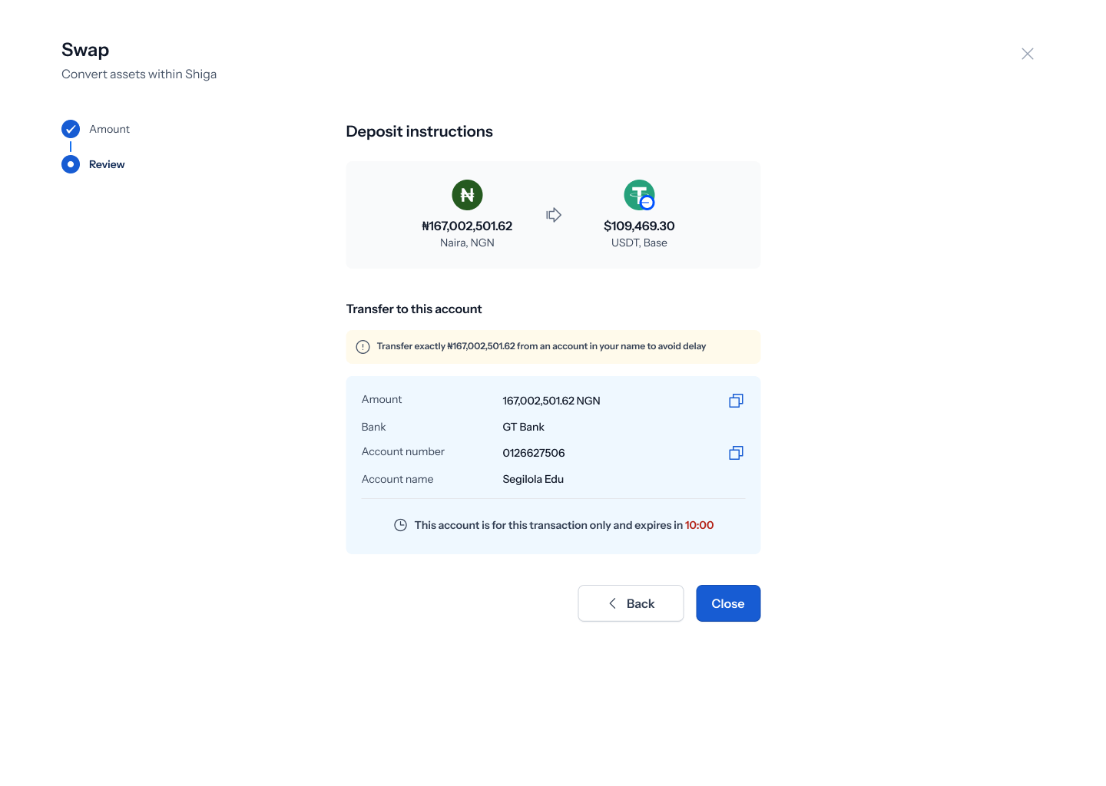
Task: Select the completed Amount step checkmark
Action: pyautogui.click(x=71, y=129)
